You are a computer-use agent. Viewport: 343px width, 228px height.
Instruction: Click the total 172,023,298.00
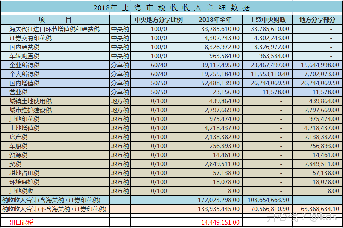[x=219, y=200]
